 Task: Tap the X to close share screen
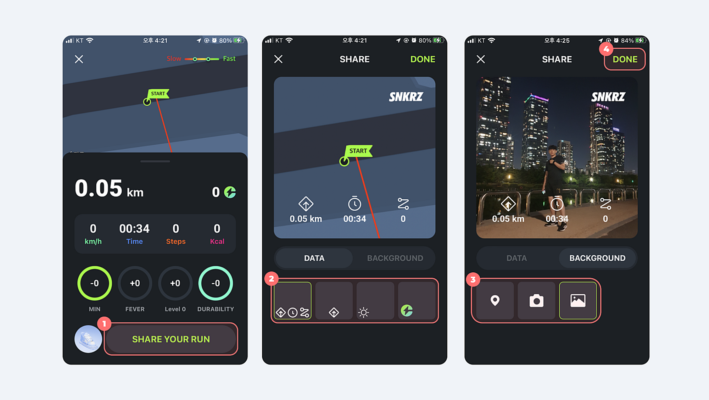coord(278,59)
